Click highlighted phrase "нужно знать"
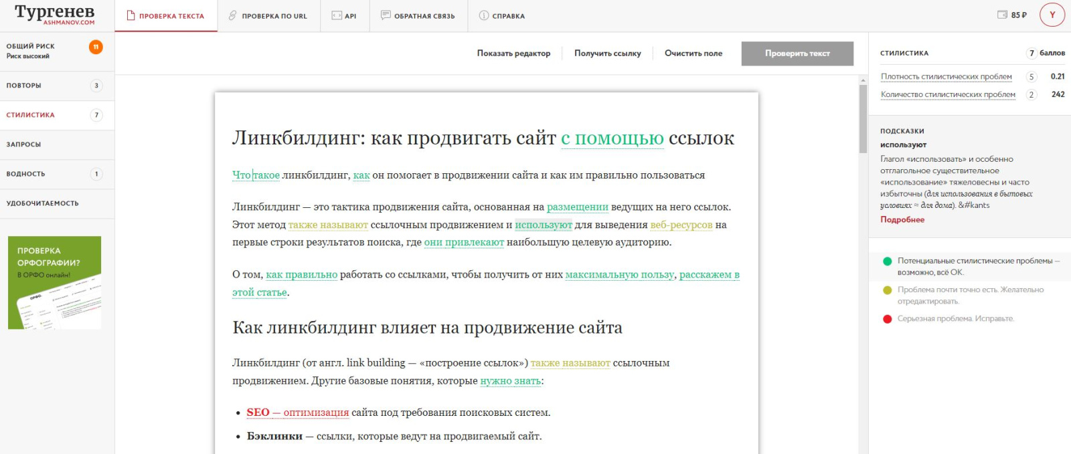Screen dimensions: 1071x454 (510, 381)
